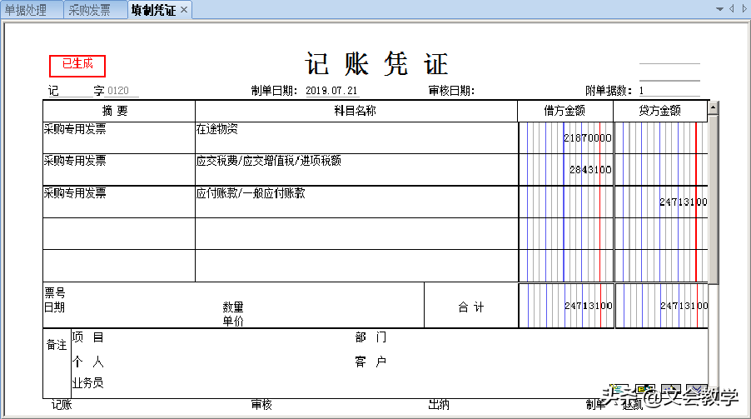Click the double chevron down icon at bottom right
Viewport: 751px width, 419px height.
(x=696, y=389)
